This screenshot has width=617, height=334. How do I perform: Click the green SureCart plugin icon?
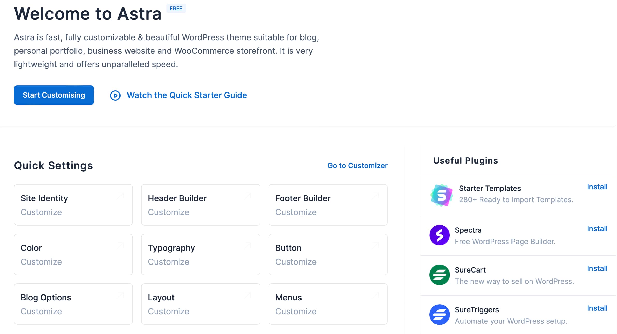click(440, 275)
